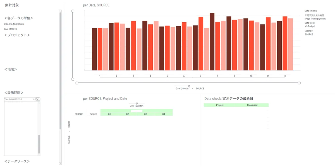Sort by the Measured column header
This screenshot has height=167, width=335.
click(x=252, y=105)
